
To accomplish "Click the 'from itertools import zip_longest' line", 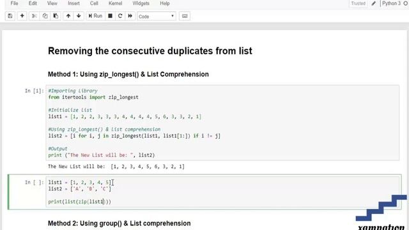I will click(93, 97).
